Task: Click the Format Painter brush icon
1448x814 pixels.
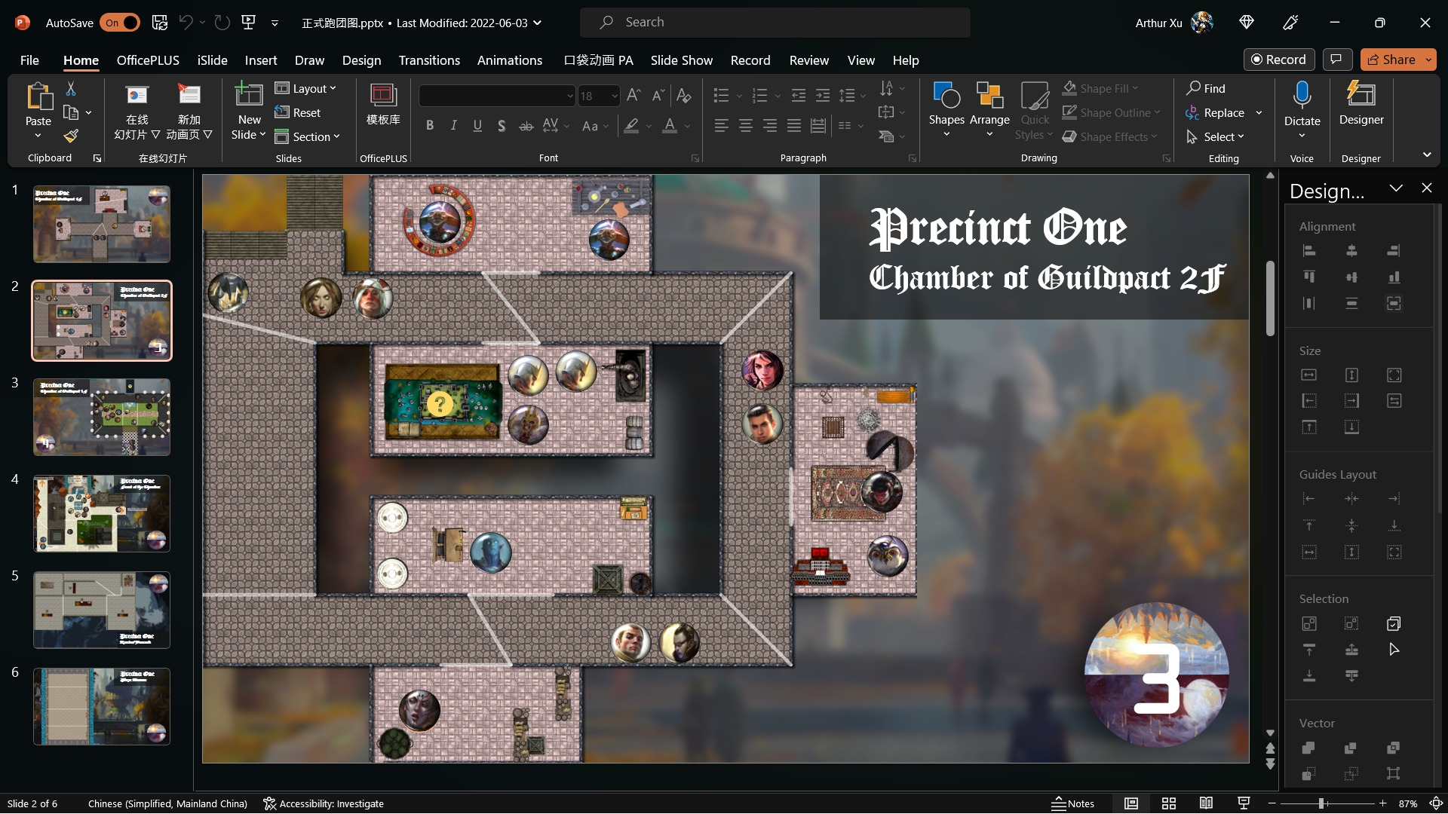Action: [71, 136]
